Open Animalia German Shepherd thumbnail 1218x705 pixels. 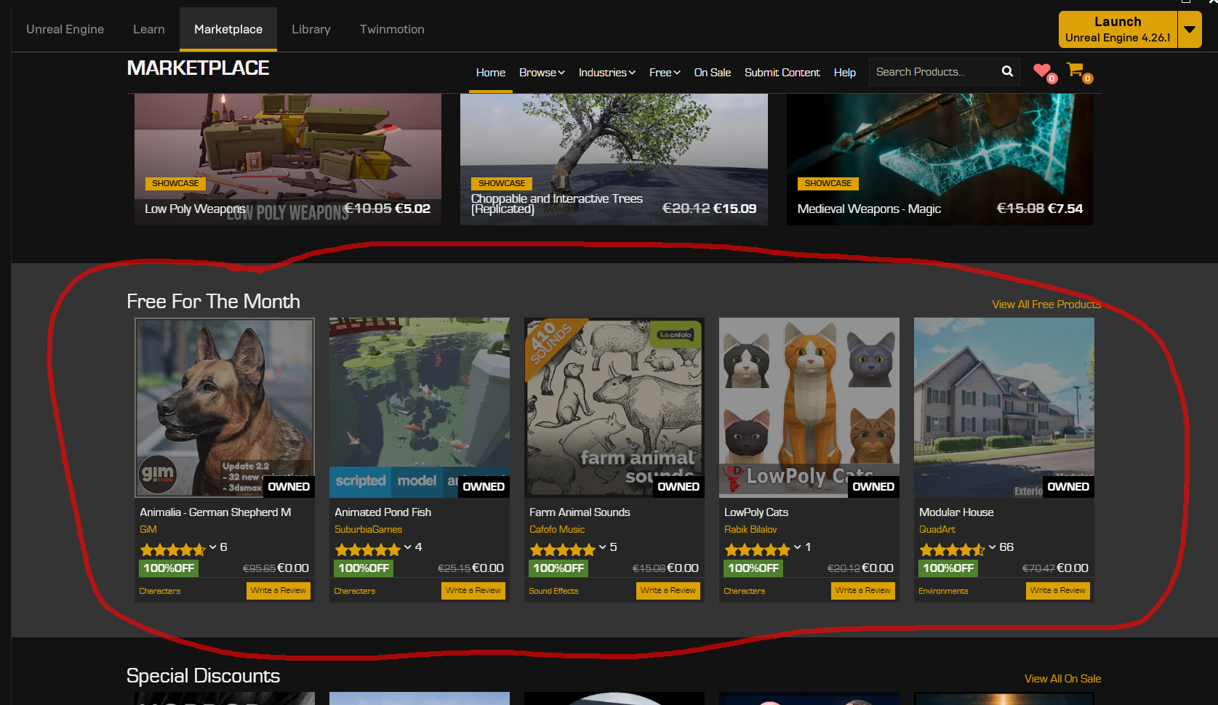(225, 408)
